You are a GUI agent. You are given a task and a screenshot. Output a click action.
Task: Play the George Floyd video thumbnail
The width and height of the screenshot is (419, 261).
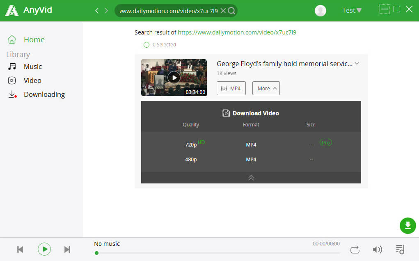(174, 78)
